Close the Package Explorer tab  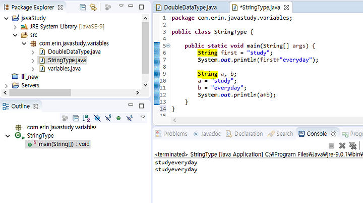coord(60,8)
